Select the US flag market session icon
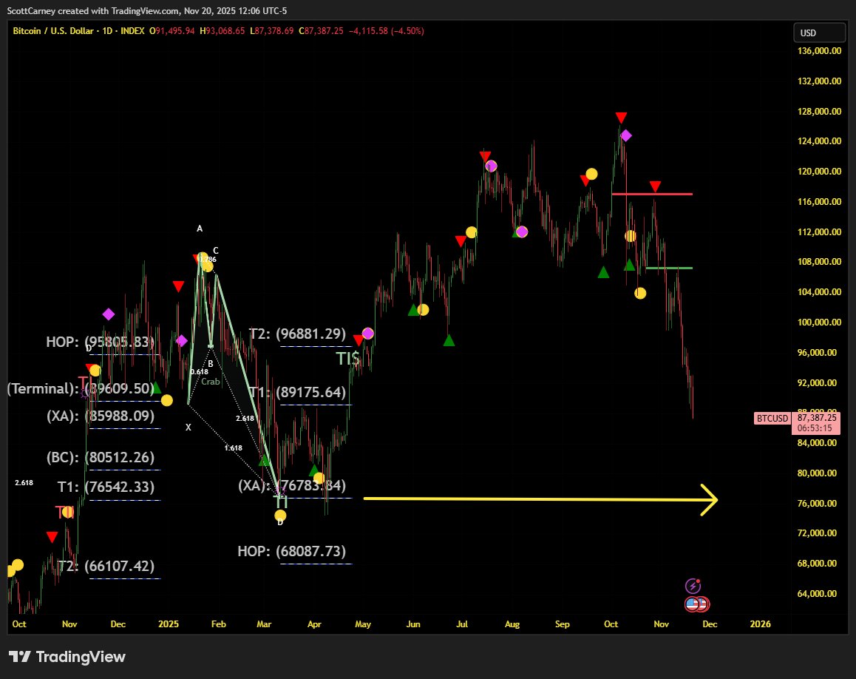 [692, 604]
